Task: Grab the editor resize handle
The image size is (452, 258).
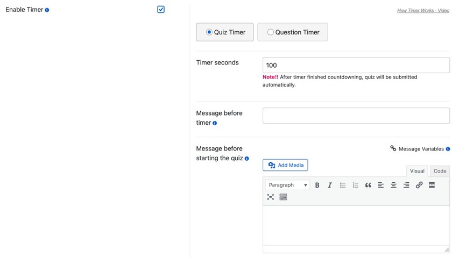Action: coord(447,249)
